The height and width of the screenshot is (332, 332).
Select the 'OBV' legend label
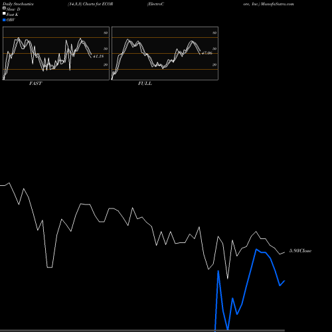(x=11, y=20)
